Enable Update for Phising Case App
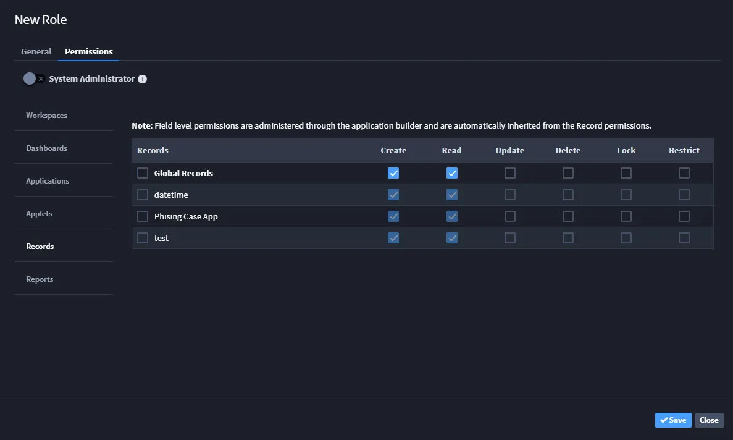Screen dimensions: 733x440 (x=510, y=216)
